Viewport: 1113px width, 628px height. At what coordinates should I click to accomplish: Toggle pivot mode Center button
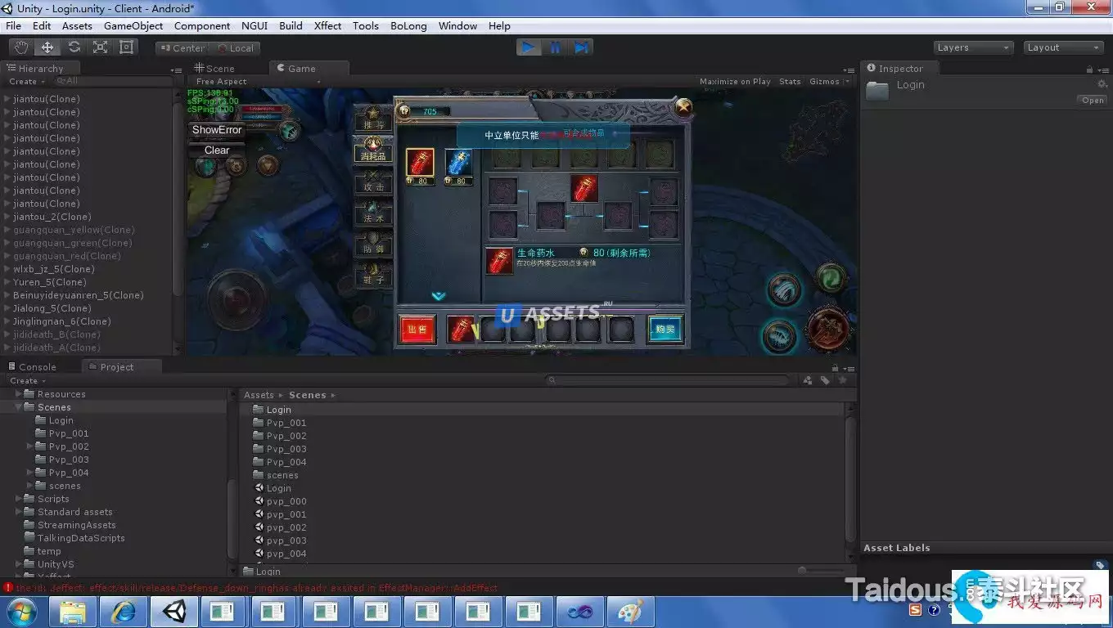[x=182, y=48]
